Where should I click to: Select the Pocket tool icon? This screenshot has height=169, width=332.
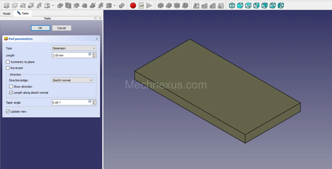coord(60,5)
